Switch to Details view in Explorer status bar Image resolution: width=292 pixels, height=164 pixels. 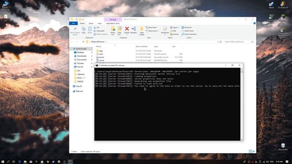pos(250,151)
